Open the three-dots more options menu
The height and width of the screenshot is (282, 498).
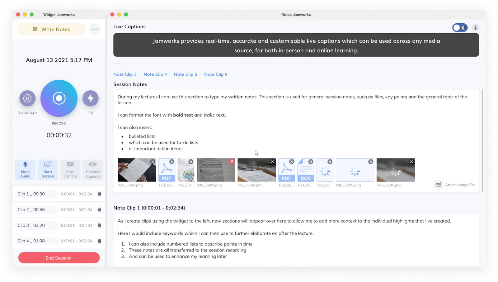coord(95,29)
